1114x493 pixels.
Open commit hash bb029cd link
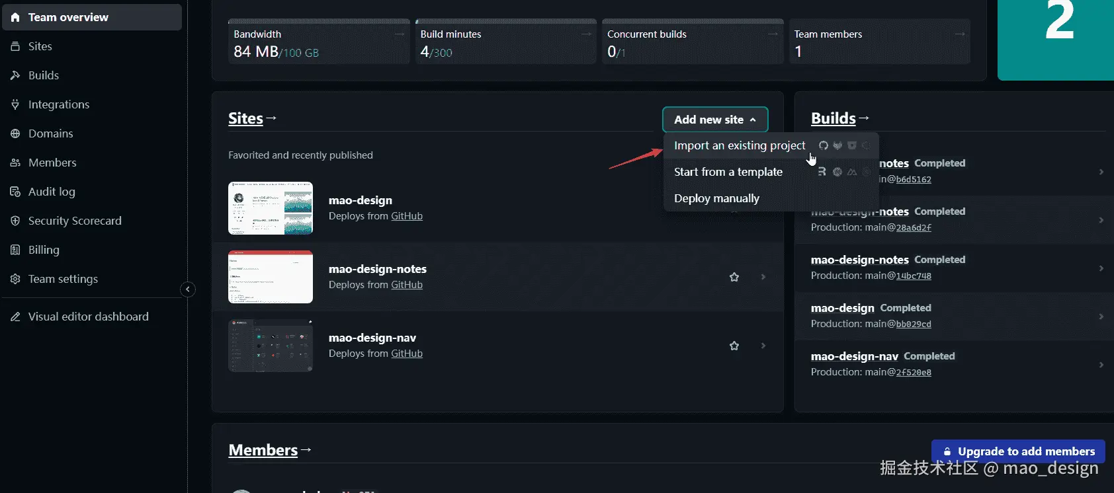click(x=914, y=324)
